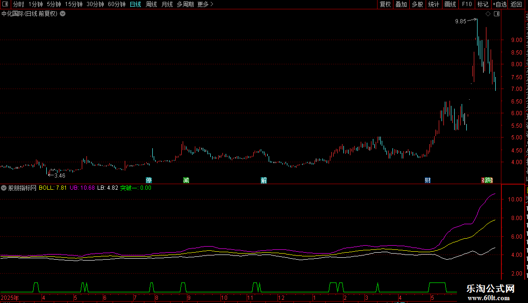Click the 复权 button
The width and height of the screenshot is (528, 303).
[385, 4]
